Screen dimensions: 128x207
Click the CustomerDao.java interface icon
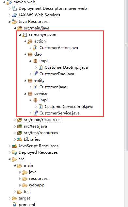tap(36, 74)
